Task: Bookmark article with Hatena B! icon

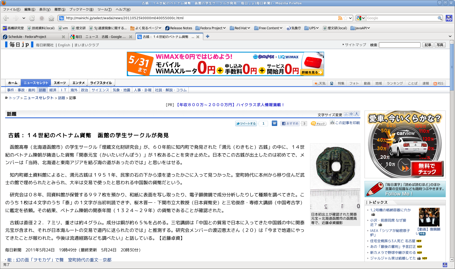Action: (x=275, y=123)
